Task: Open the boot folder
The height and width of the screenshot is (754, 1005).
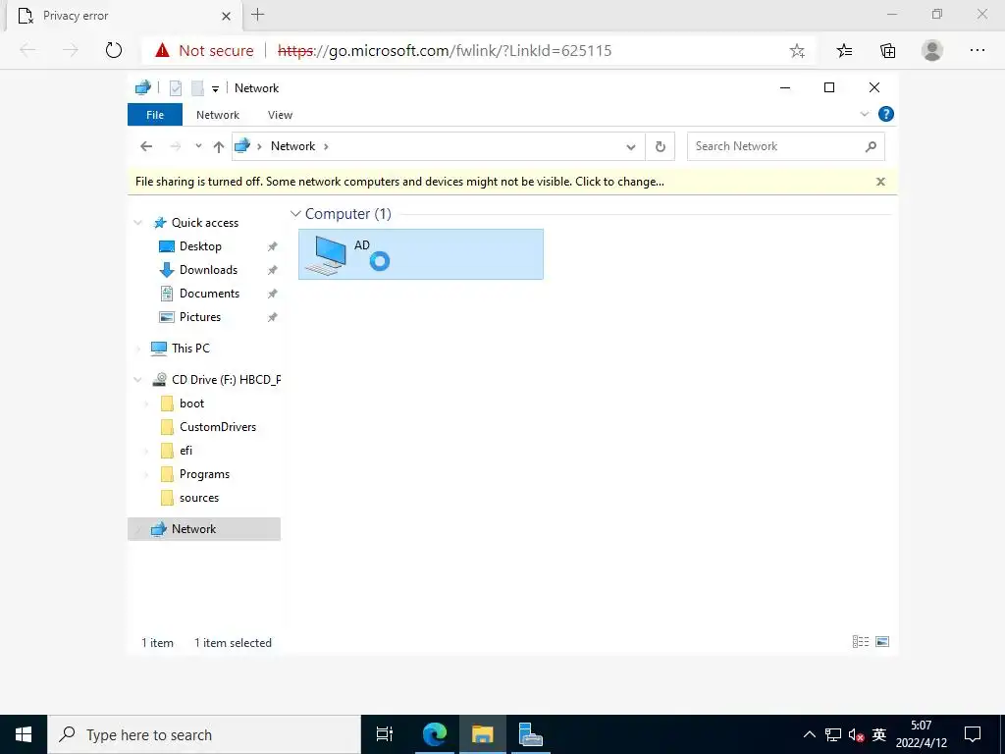Action: pyautogui.click(x=191, y=404)
